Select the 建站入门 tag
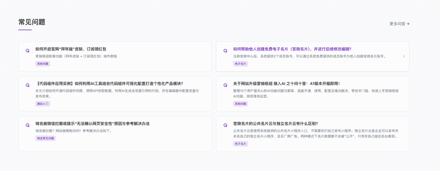440x171 pixels. pos(43,104)
